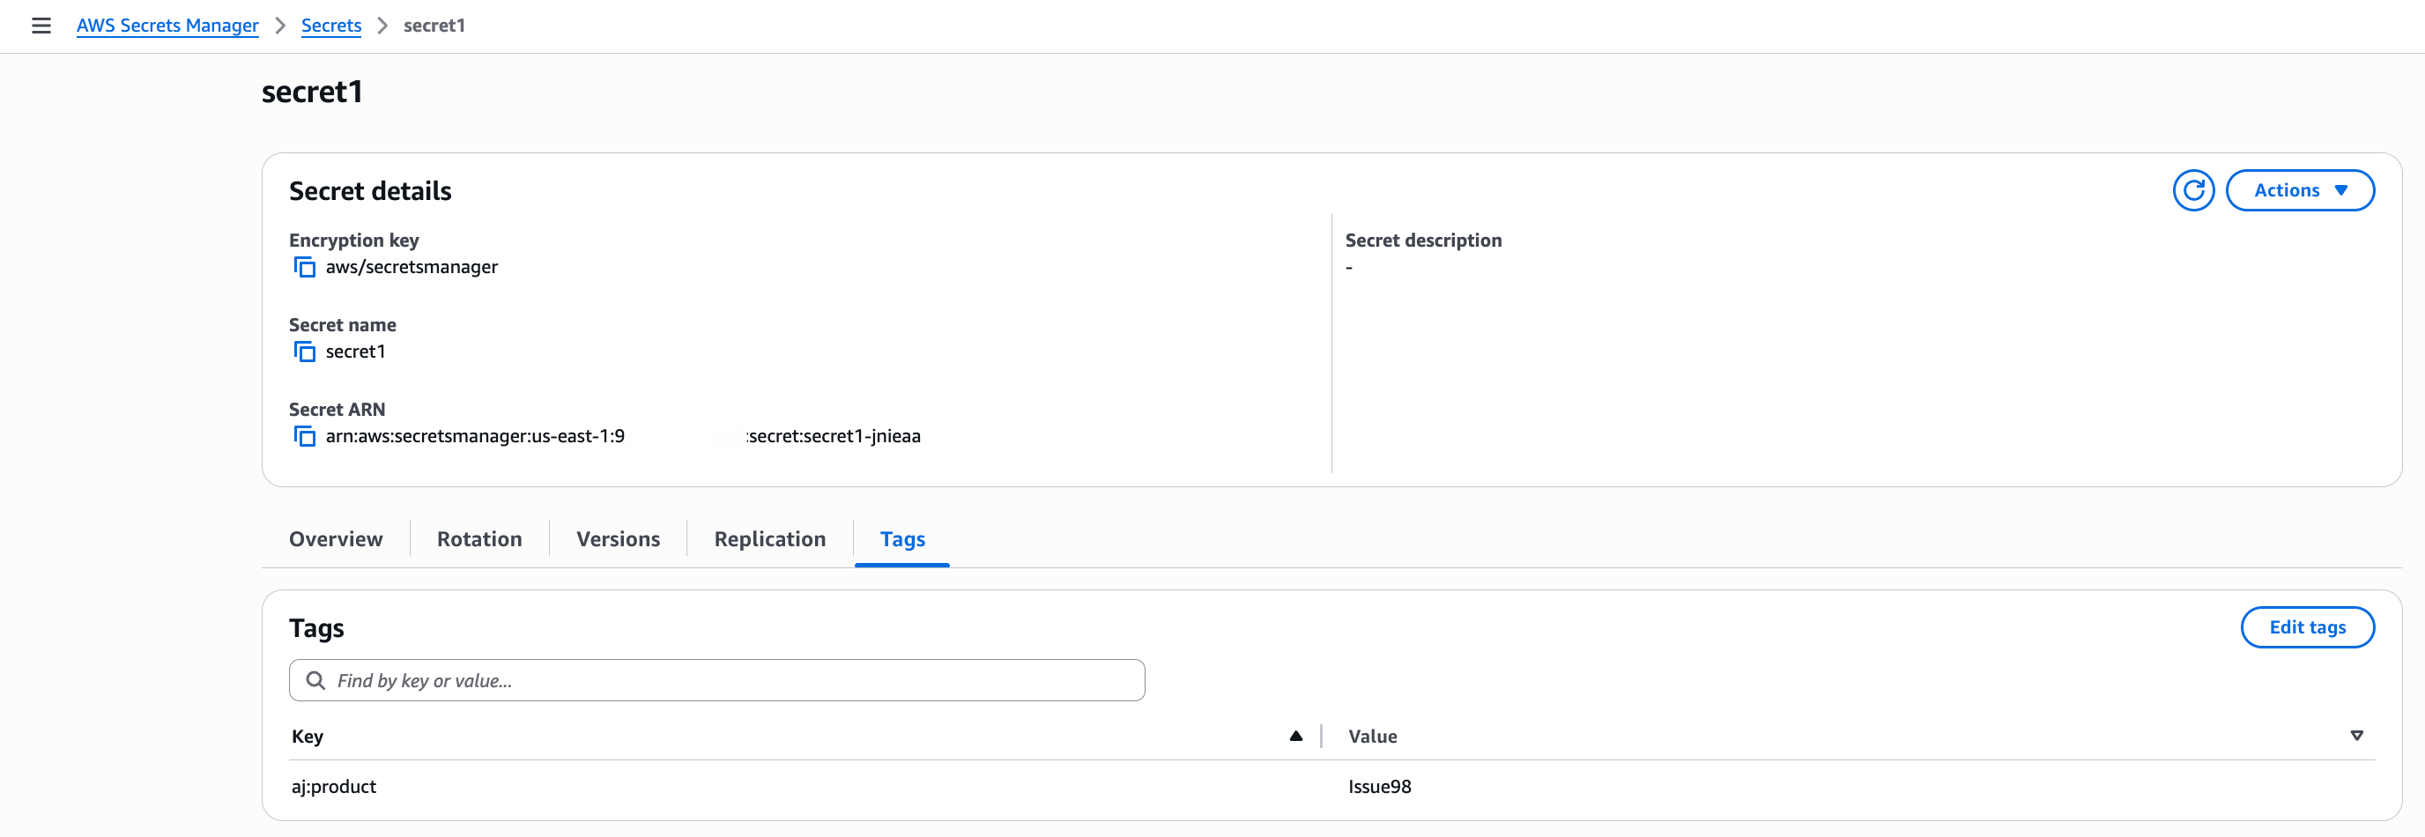This screenshot has height=837, width=2425.
Task: Refresh the secret details
Action: [2192, 190]
